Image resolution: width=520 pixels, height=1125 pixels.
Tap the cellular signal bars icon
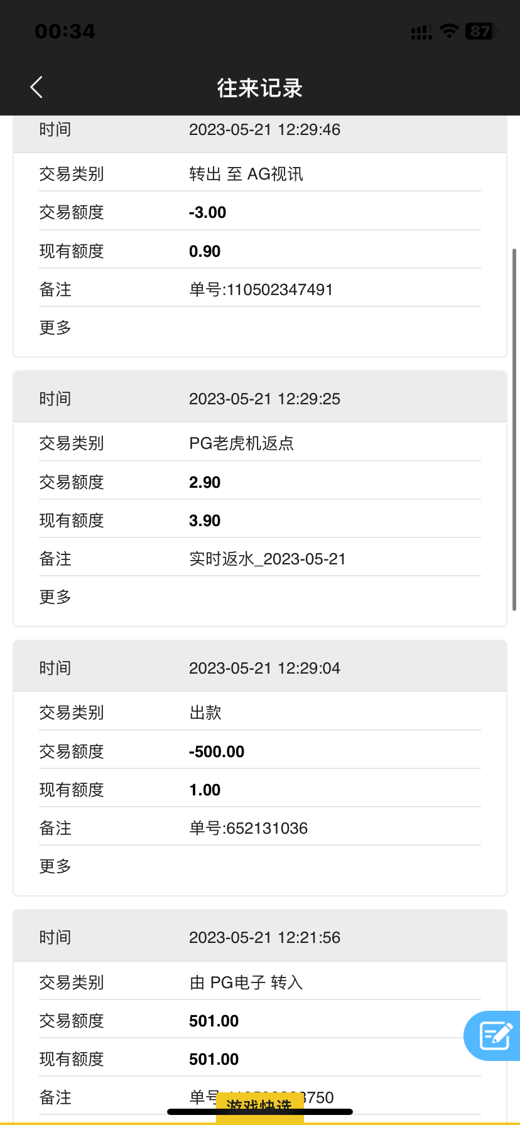(421, 32)
